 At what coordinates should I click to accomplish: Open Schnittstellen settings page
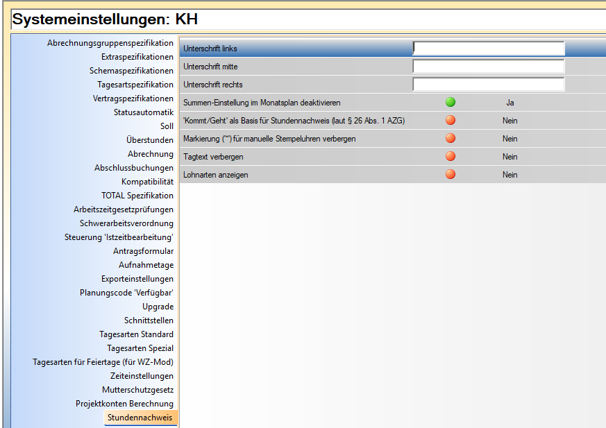point(149,320)
